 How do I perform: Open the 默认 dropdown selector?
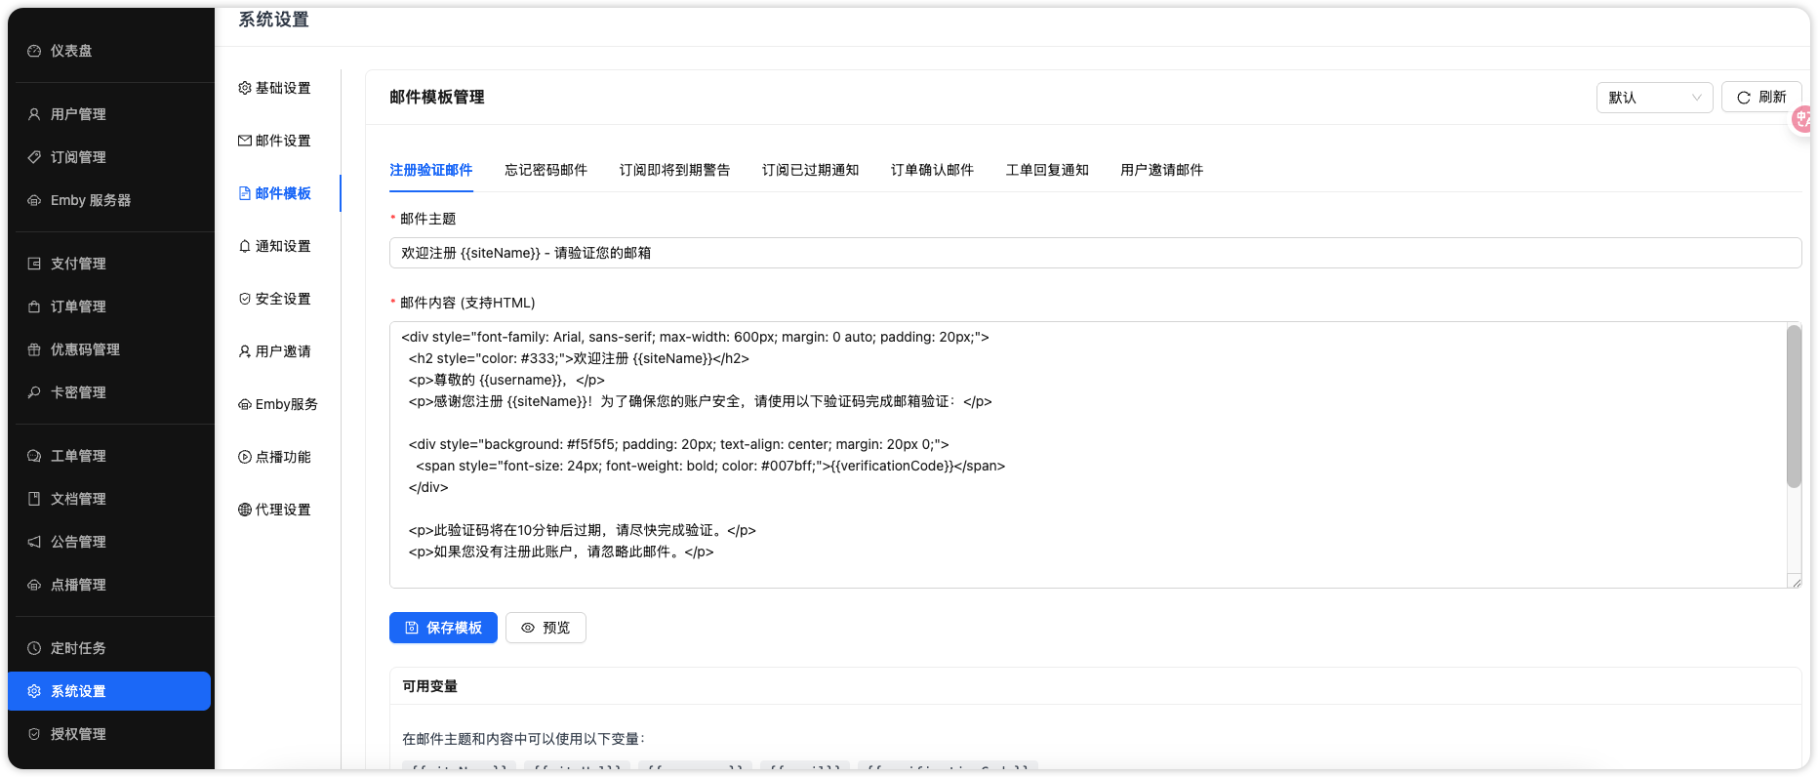click(1654, 98)
